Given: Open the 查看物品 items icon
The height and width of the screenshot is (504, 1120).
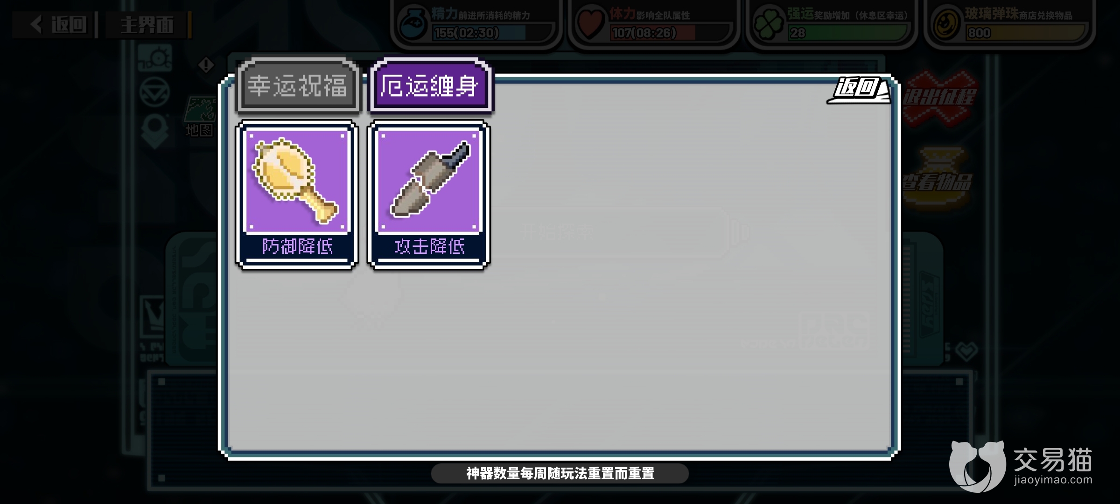Looking at the screenshot, I should [x=937, y=179].
